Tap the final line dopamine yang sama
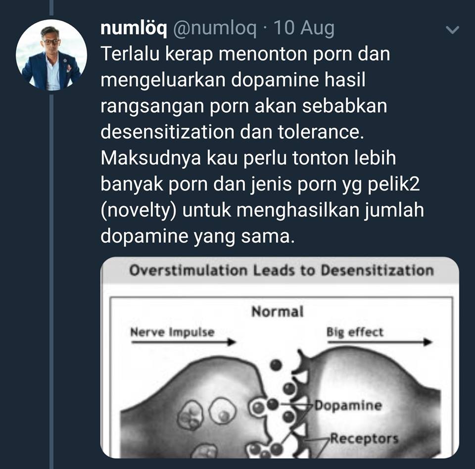This screenshot has width=475, height=469. [x=197, y=236]
